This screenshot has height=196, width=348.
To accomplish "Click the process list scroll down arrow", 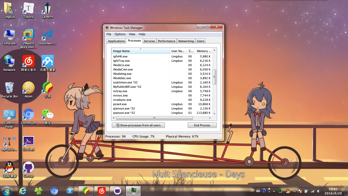I will tap(215, 114).
